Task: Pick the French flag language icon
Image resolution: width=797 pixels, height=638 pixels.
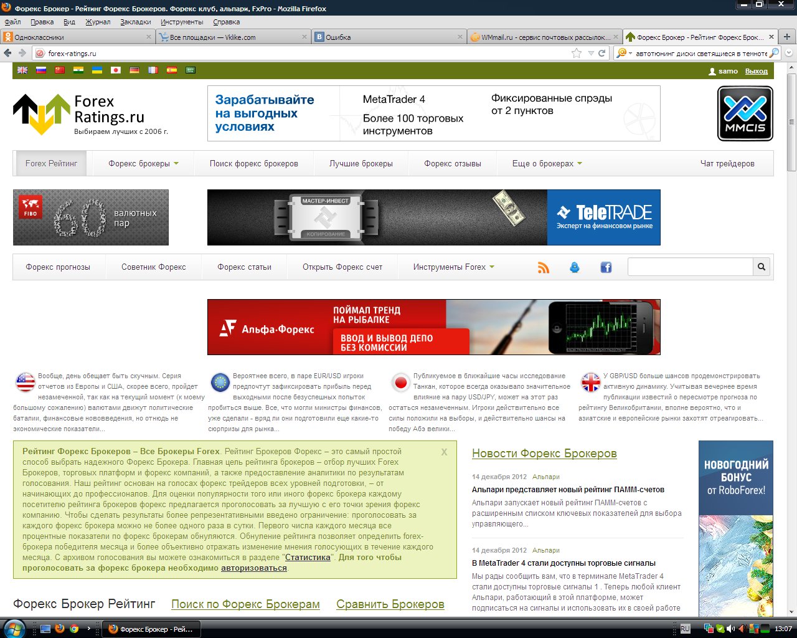Action: click(x=153, y=70)
